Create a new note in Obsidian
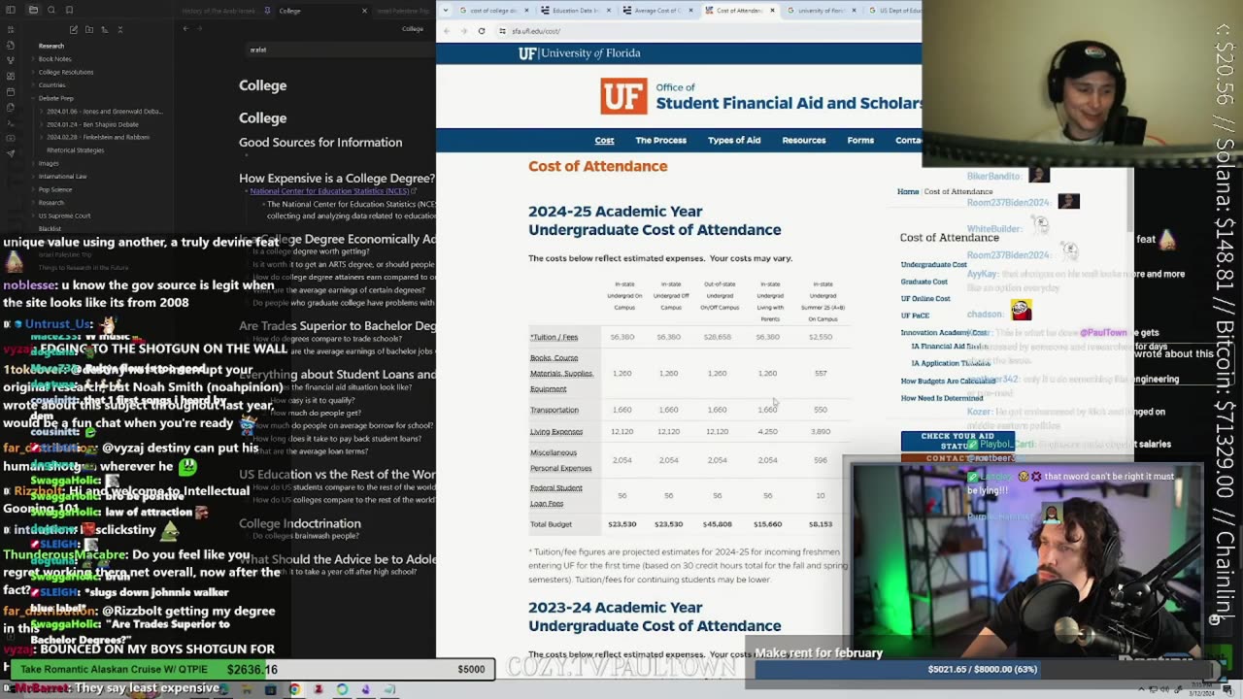This screenshot has width=1243, height=699. [x=73, y=29]
